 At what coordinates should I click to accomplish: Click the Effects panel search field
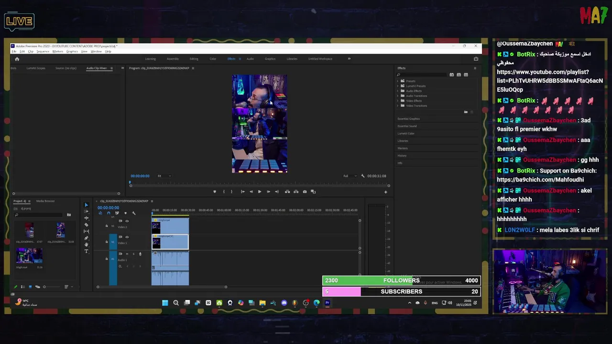click(x=421, y=75)
